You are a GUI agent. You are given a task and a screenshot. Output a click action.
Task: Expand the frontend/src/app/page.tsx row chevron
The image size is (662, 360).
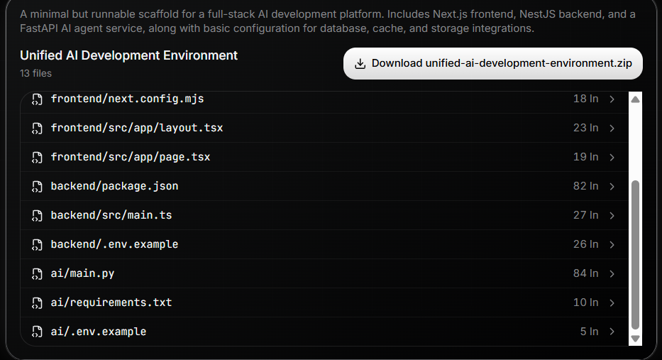coord(612,157)
